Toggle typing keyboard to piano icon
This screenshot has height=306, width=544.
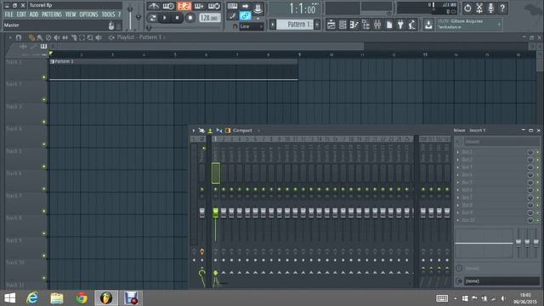(x=232, y=6)
